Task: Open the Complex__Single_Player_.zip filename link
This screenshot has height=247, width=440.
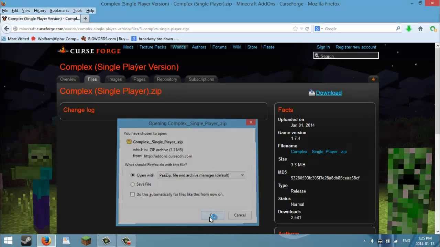Action: [319, 152]
